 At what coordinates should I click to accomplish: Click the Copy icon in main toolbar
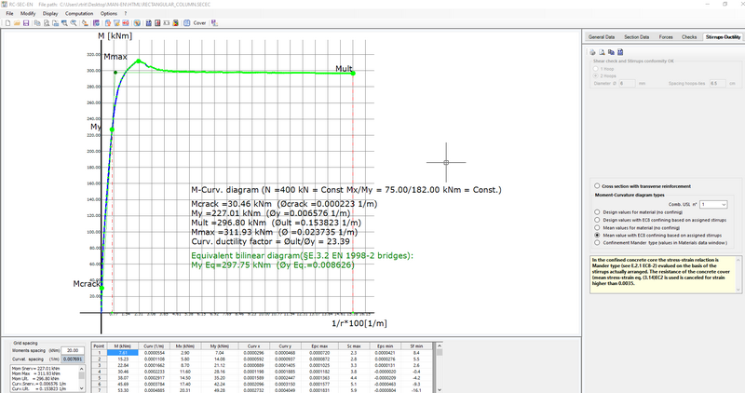(x=37, y=22)
